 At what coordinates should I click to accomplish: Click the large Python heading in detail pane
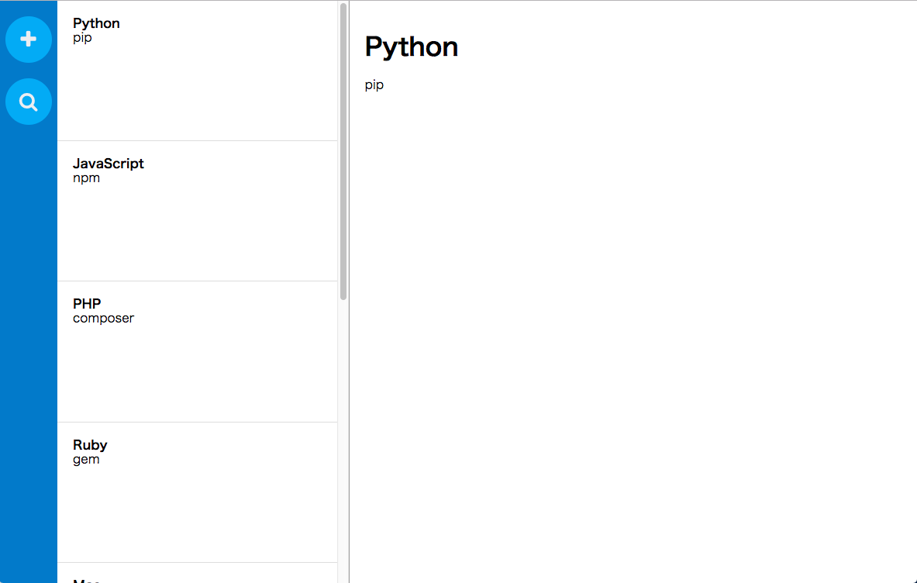click(411, 47)
